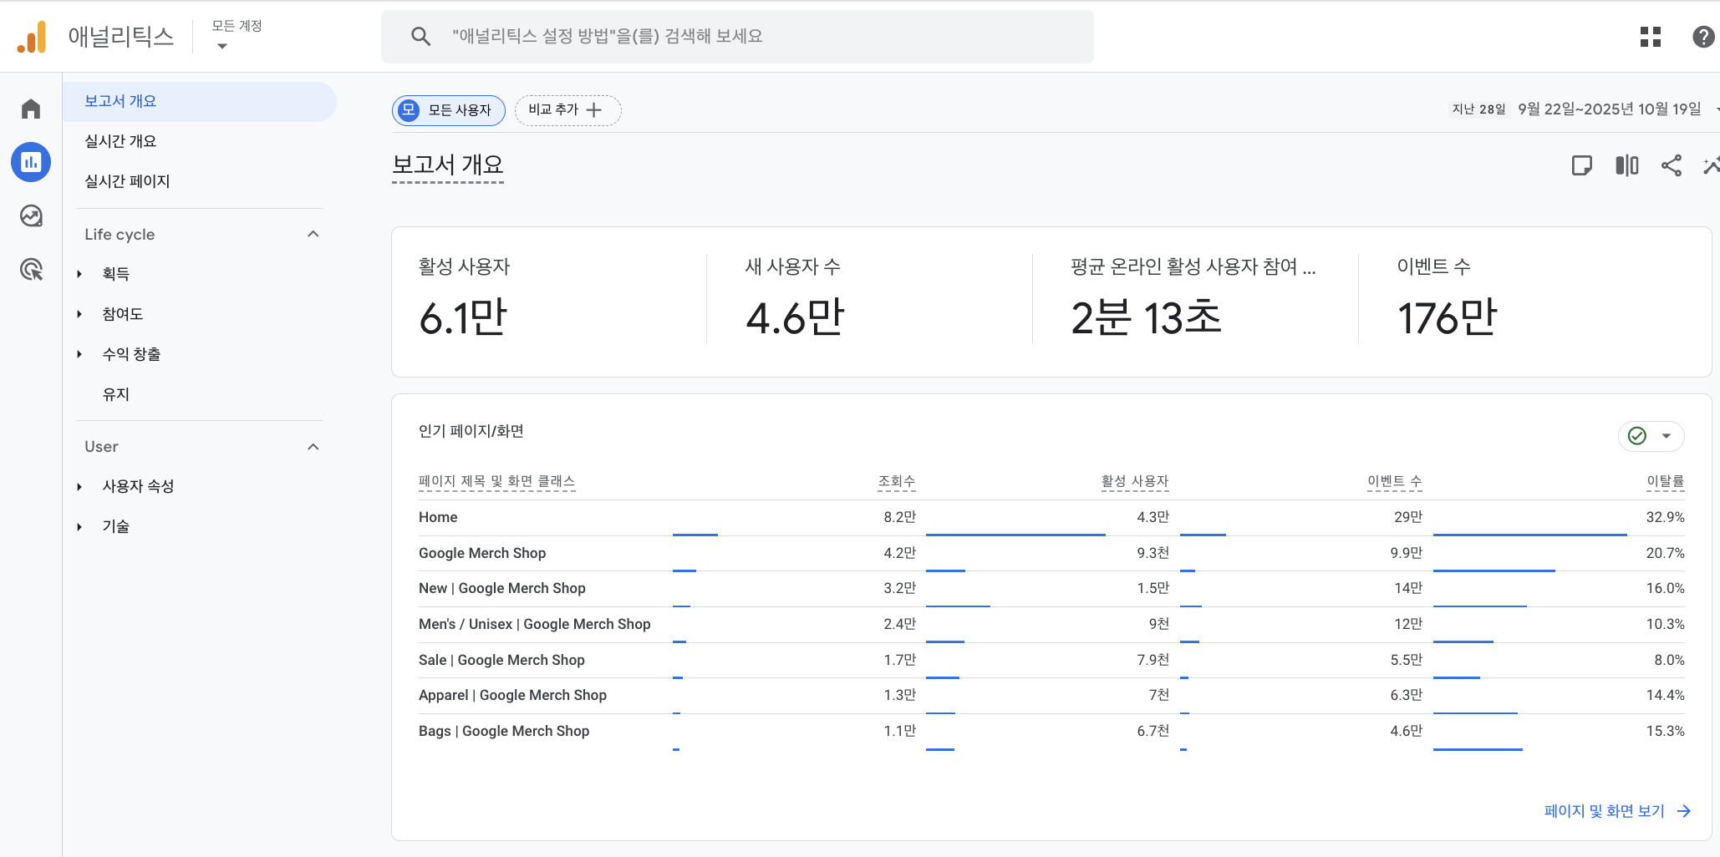Click the Sale | Google Merch Shop row
This screenshot has width=1720, height=857.
[1051, 660]
